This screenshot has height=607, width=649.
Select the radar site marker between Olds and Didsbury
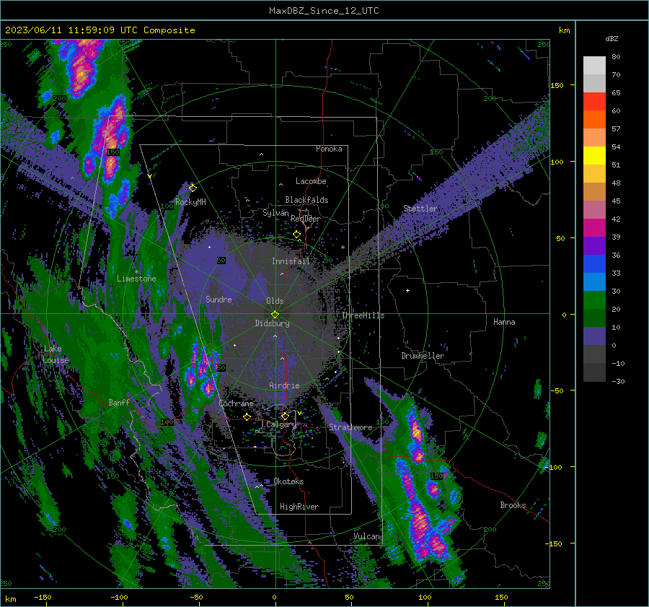click(x=275, y=315)
